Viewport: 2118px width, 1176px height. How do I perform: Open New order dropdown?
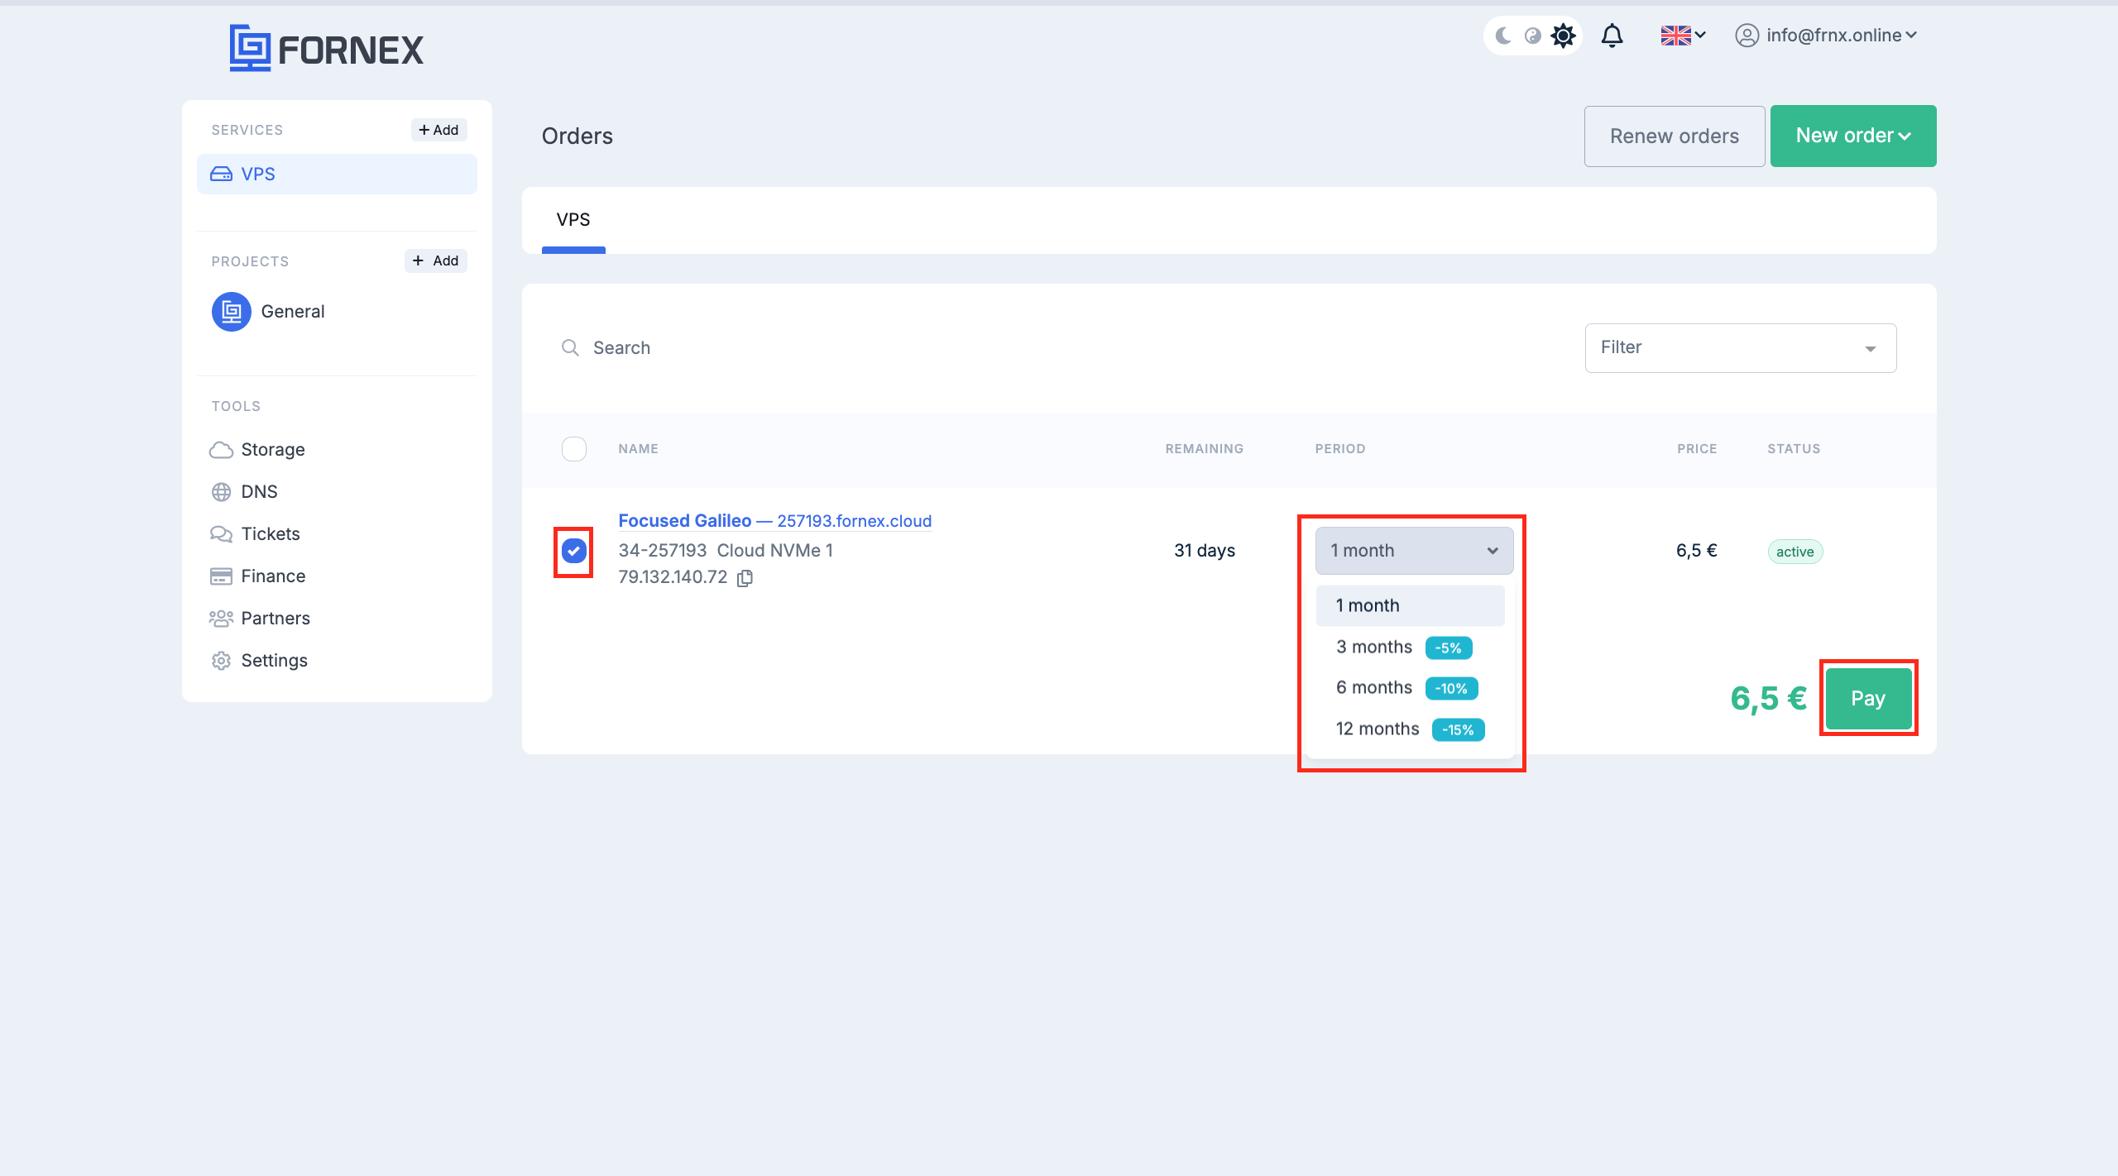coord(1852,136)
